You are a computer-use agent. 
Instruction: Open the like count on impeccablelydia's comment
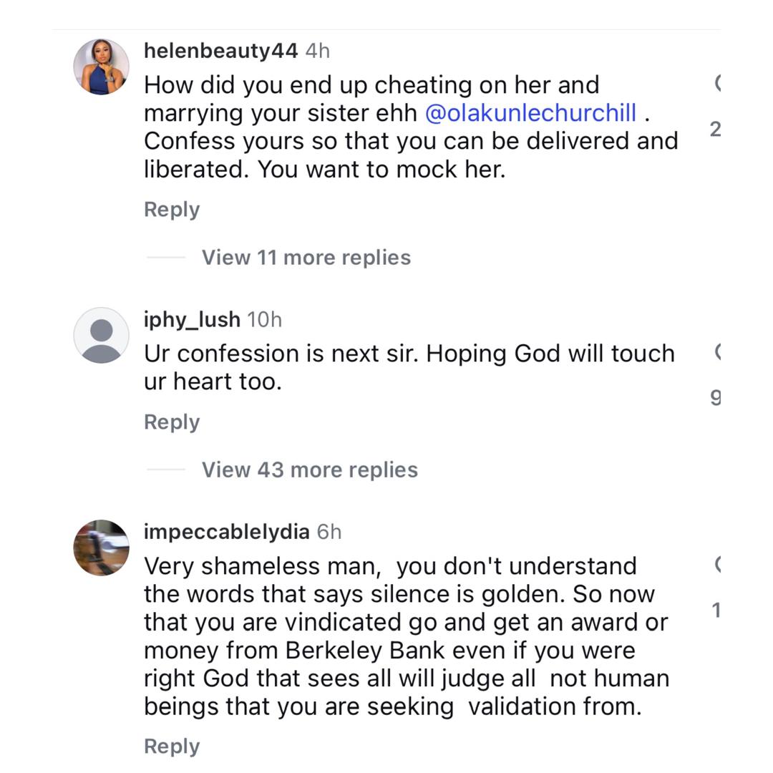tap(715, 611)
